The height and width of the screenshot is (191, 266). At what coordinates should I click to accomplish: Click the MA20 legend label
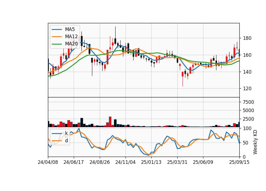tap(71, 44)
